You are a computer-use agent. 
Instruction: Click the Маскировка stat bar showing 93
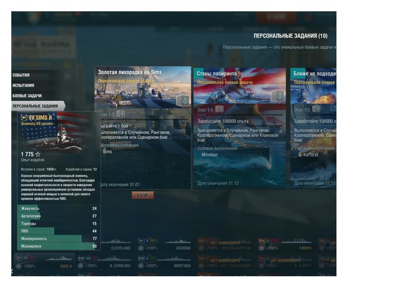click(59, 246)
